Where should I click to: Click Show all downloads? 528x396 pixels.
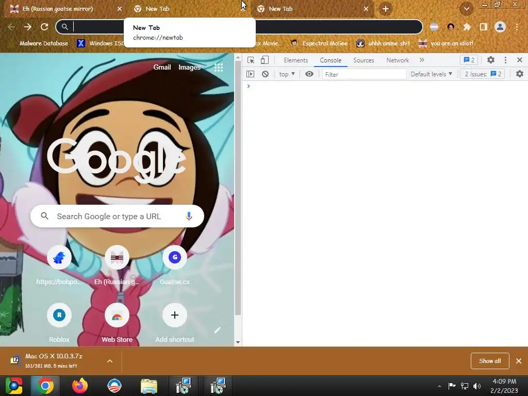pos(490,361)
